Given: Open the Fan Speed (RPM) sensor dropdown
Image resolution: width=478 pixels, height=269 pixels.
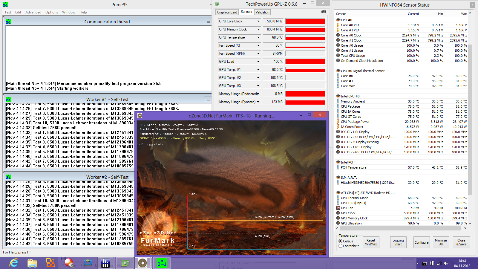Looking at the screenshot, I should [x=258, y=54].
